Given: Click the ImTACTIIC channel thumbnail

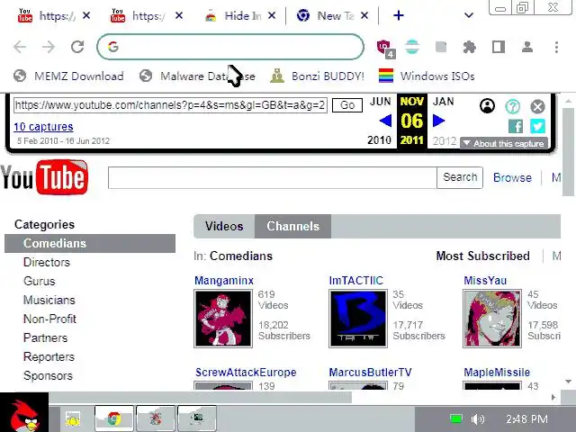Looking at the screenshot, I should pyautogui.click(x=358, y=319).
